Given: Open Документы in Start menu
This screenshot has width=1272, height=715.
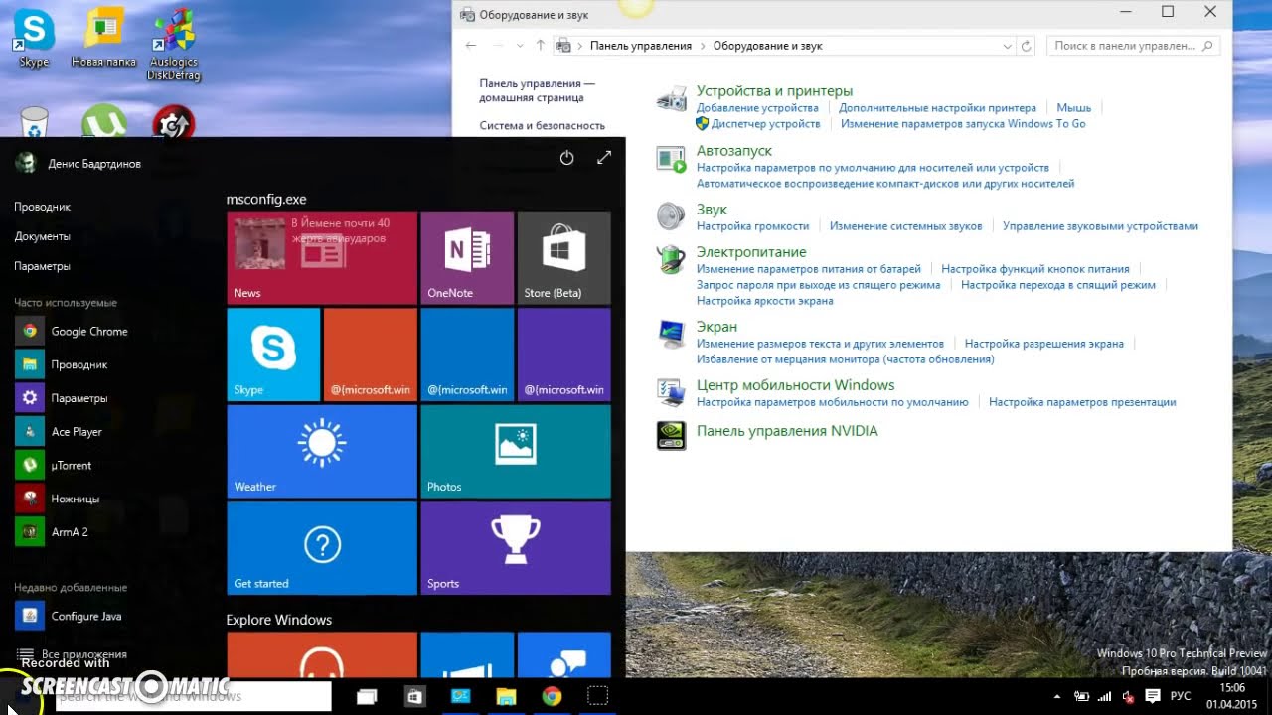Looking at the screenshot, I should tap(42, 236).
